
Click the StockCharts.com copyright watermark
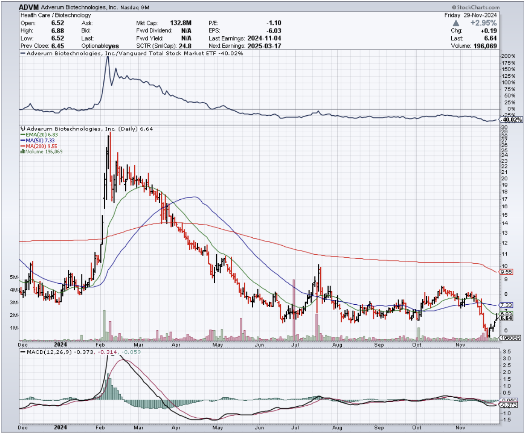tap(476, 8)
